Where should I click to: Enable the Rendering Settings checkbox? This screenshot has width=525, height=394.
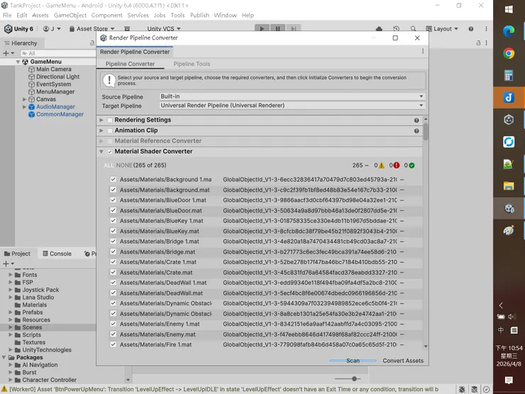click(110, 120)
